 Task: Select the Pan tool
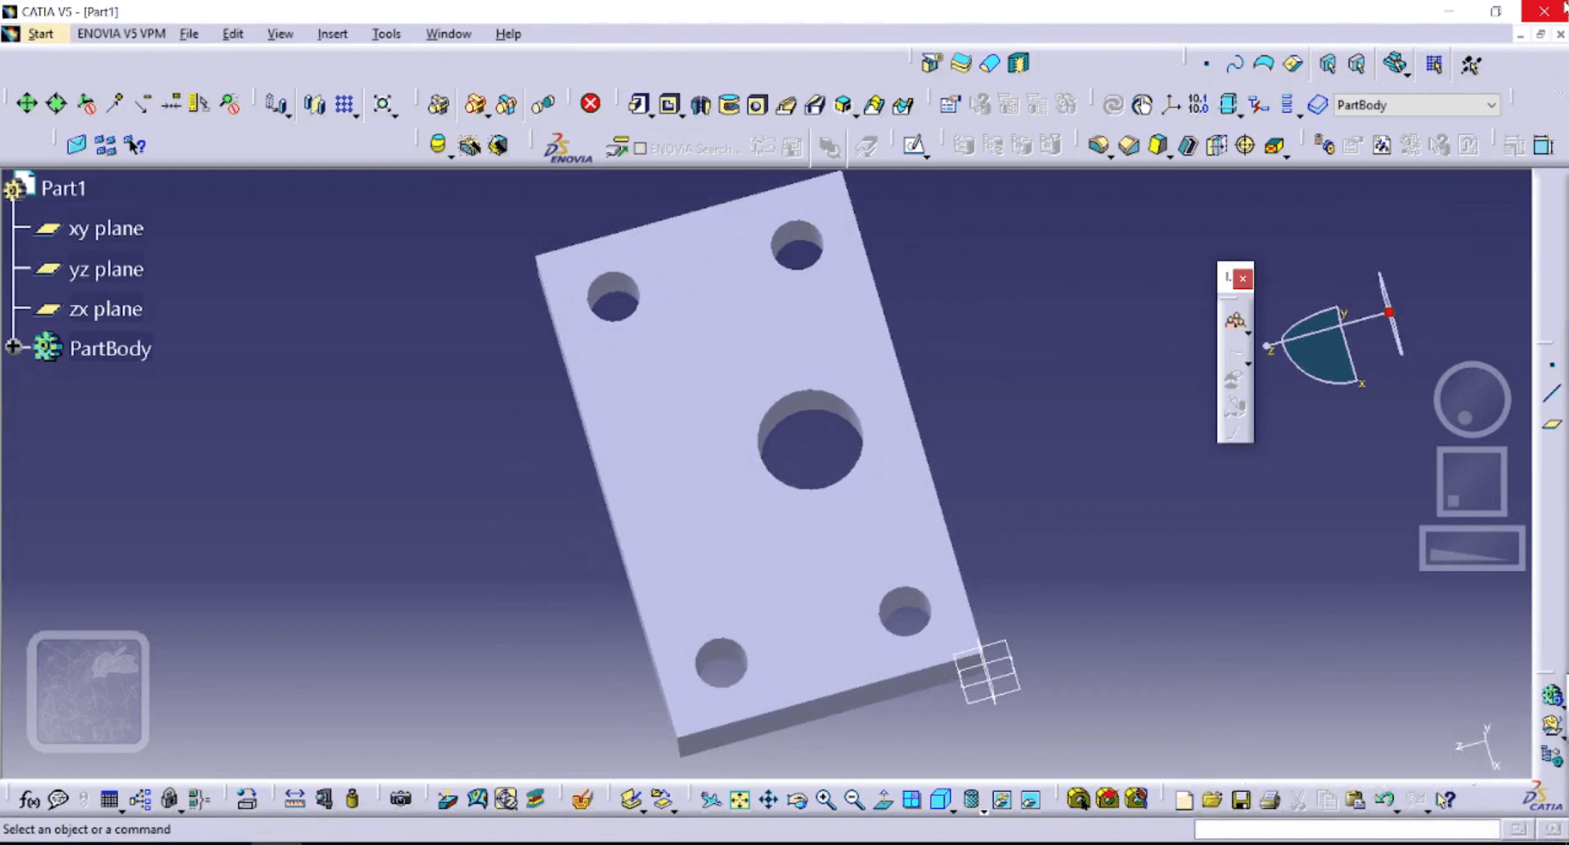[x=769, y=801]
